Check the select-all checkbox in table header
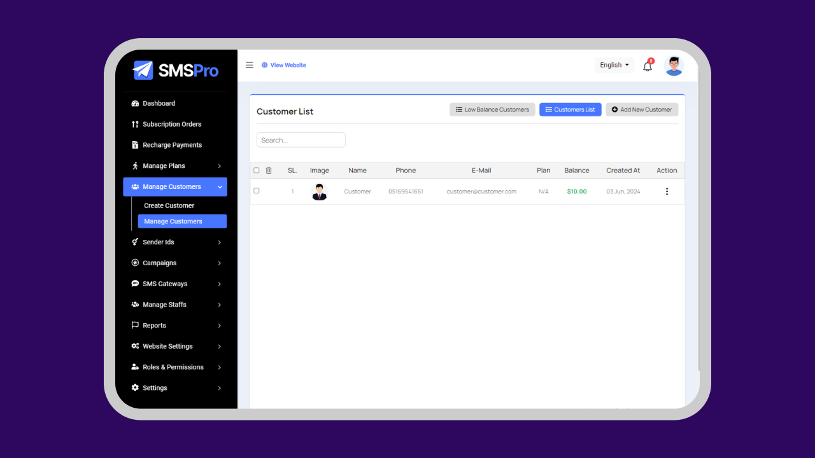Screen dimensions: 815x458 257,170
